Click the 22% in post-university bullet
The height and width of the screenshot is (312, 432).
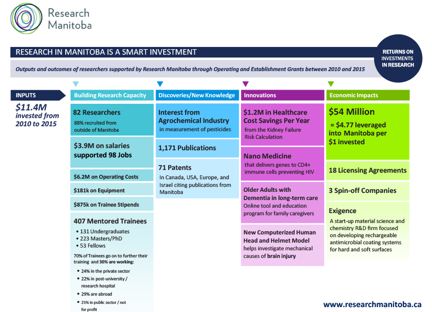tap(103, 282)
